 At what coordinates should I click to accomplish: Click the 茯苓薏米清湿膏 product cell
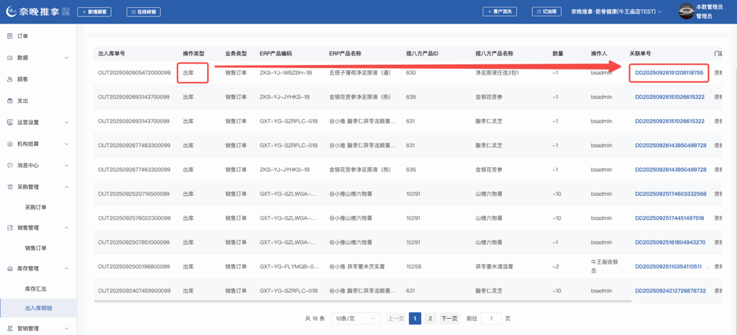click(494, 267)
